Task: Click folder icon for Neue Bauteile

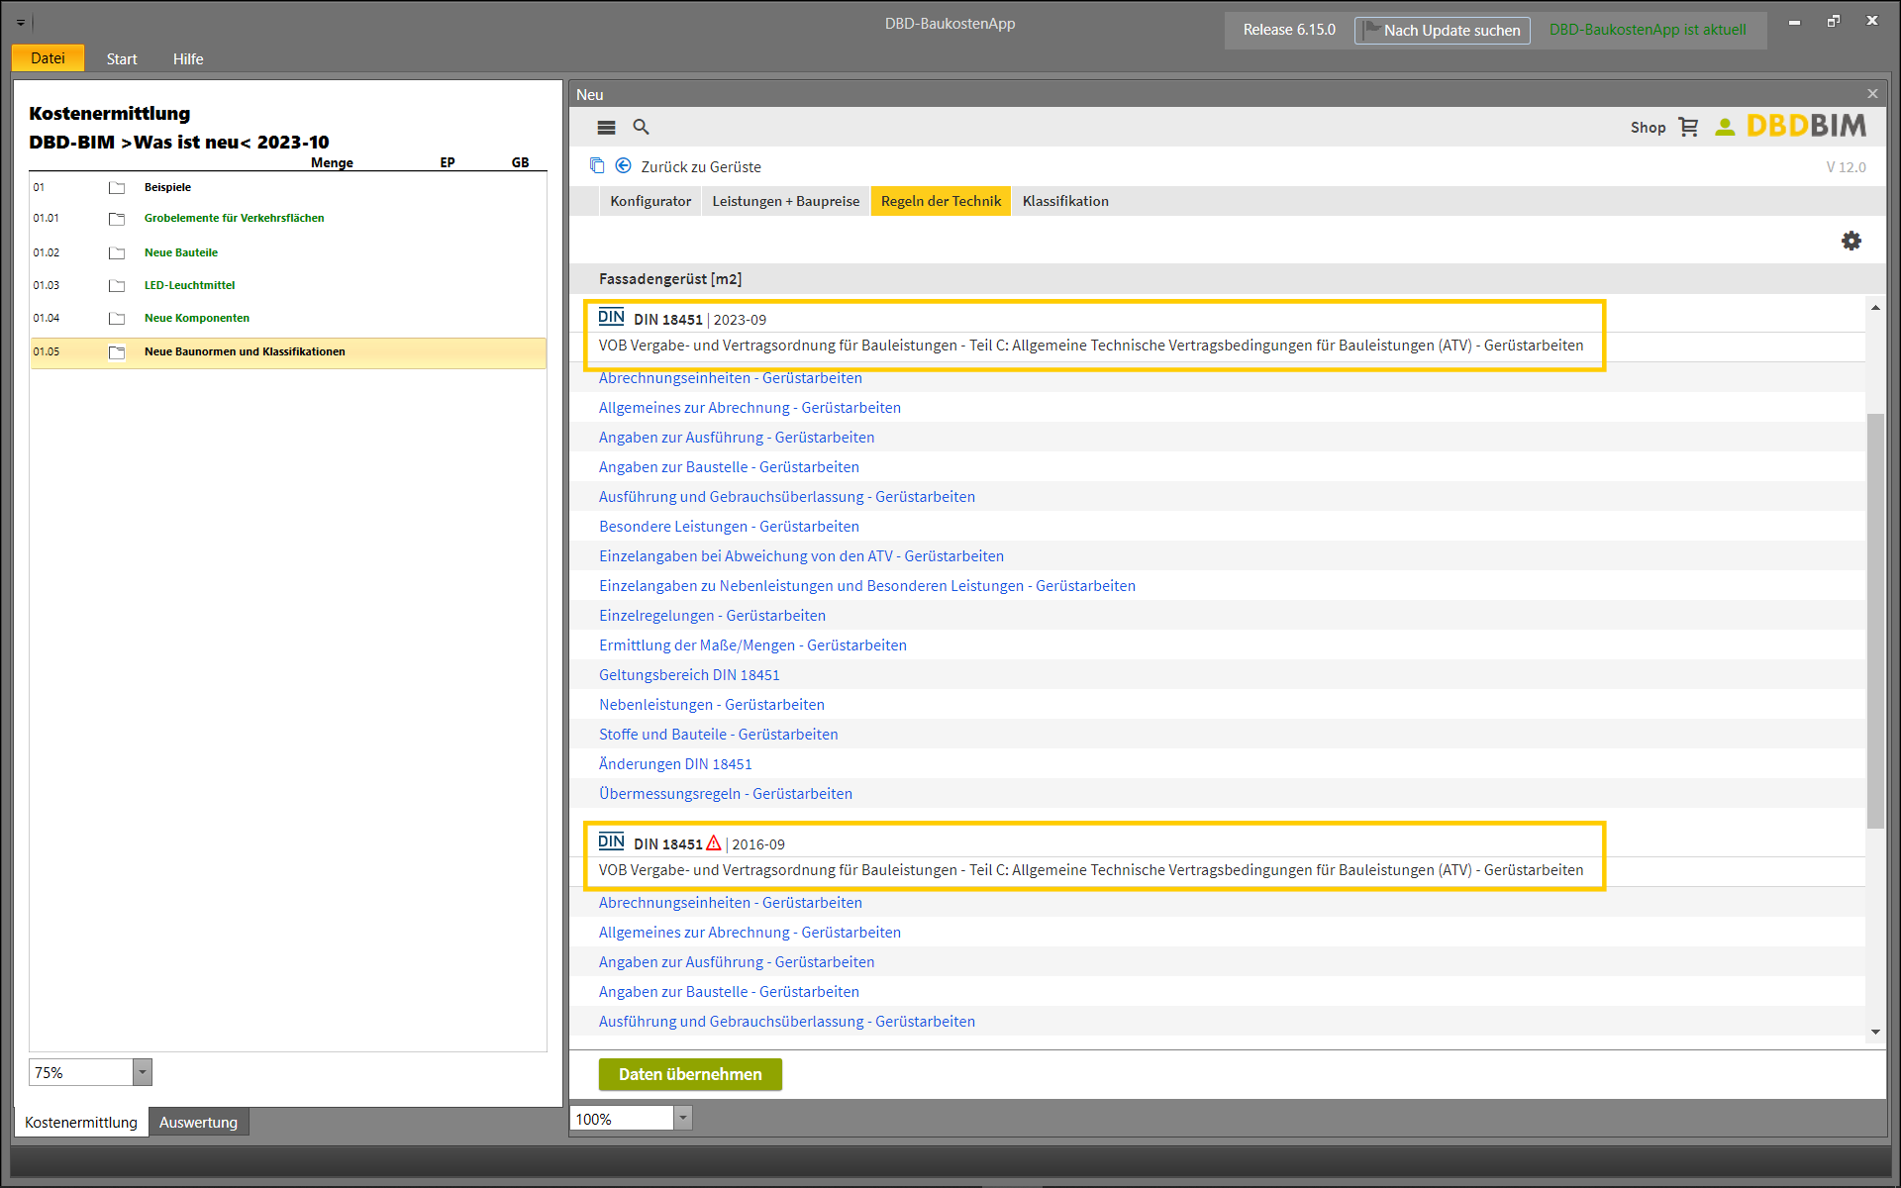Action: click(x=117, y=253)
